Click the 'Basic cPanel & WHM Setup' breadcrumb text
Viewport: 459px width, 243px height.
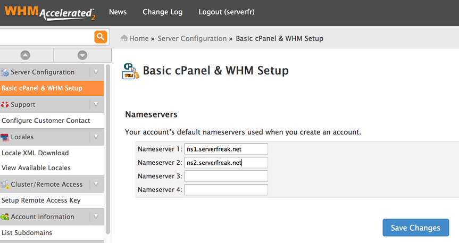[280, 38]
